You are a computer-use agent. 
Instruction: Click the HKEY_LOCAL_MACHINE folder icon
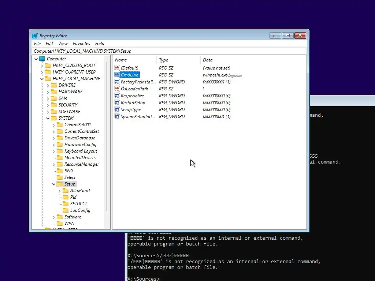(48, 79)
